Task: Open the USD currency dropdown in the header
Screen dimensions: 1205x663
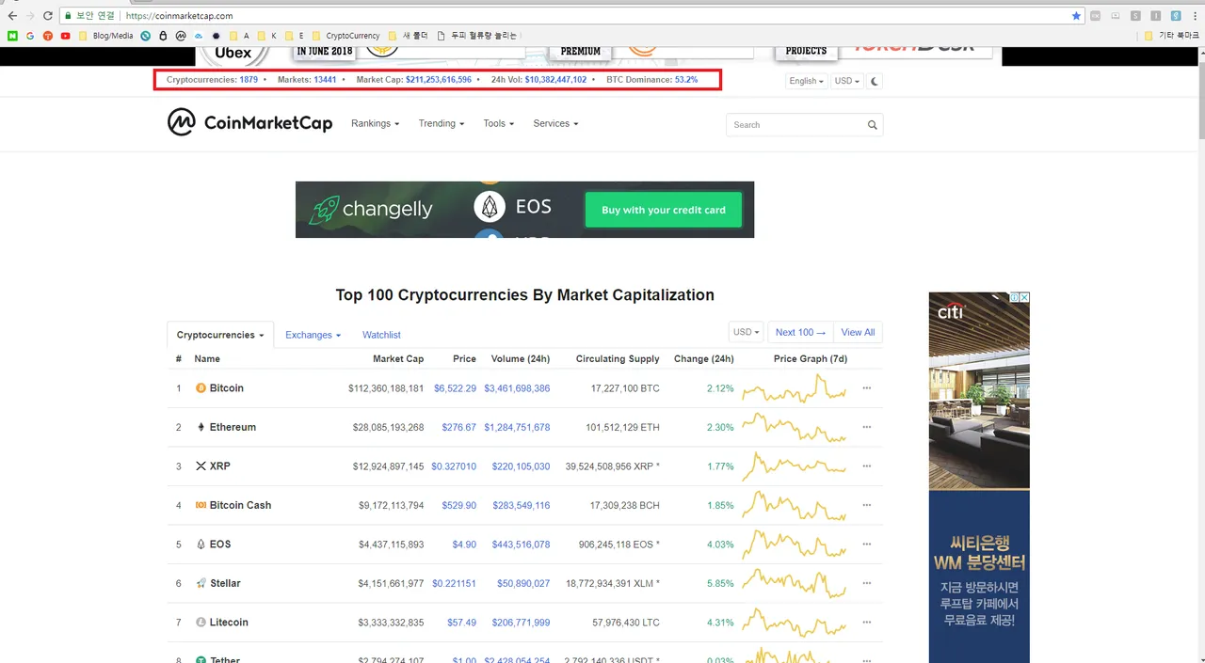Action: point(847,81)
